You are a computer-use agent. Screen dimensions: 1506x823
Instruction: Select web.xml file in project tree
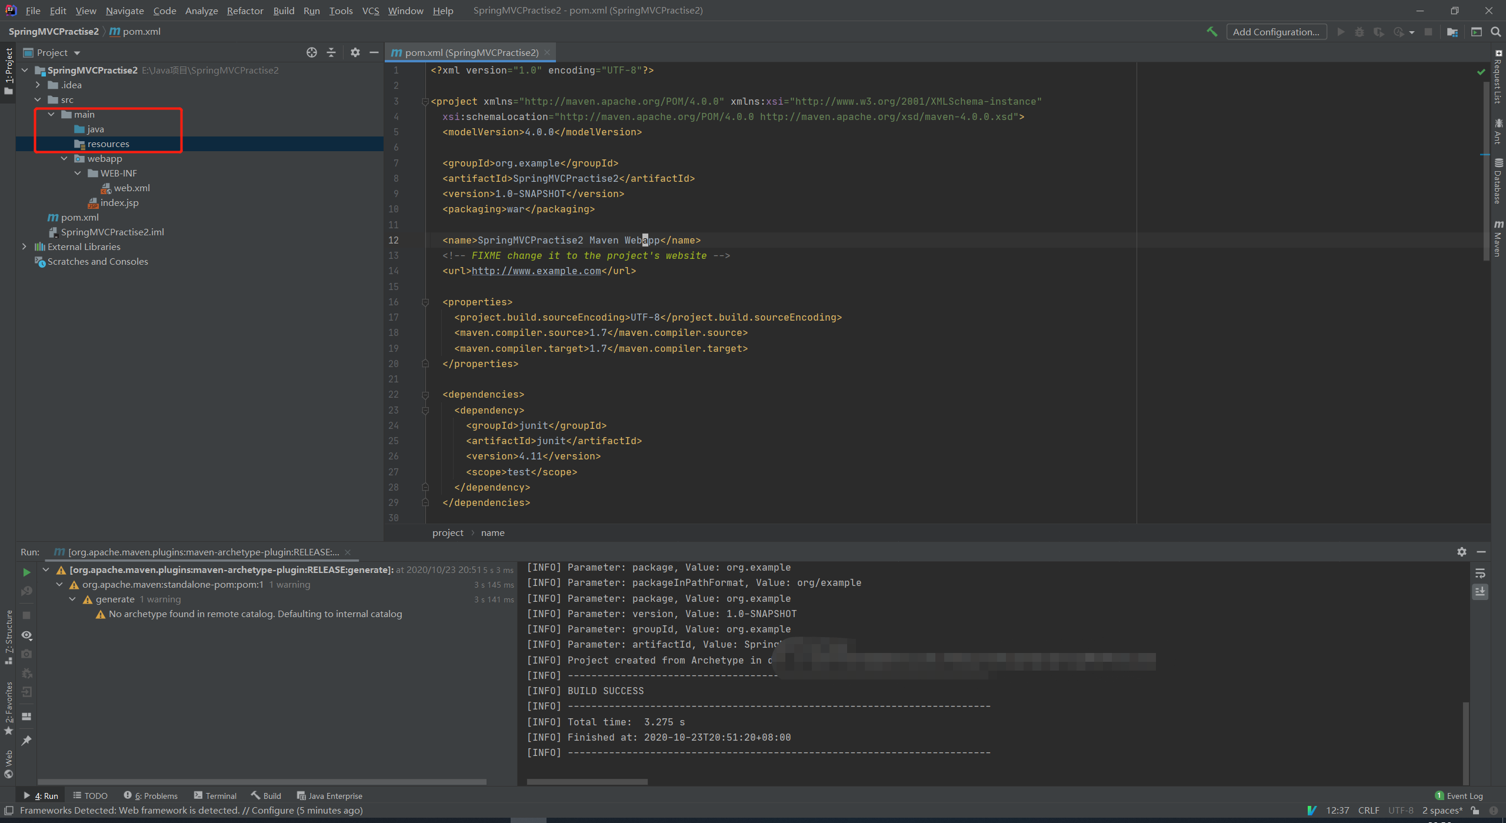(x=131, y=188)
